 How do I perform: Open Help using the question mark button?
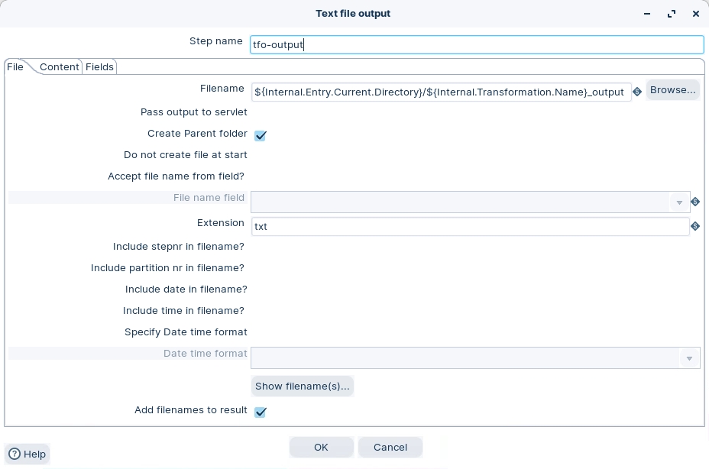point(27,454)
